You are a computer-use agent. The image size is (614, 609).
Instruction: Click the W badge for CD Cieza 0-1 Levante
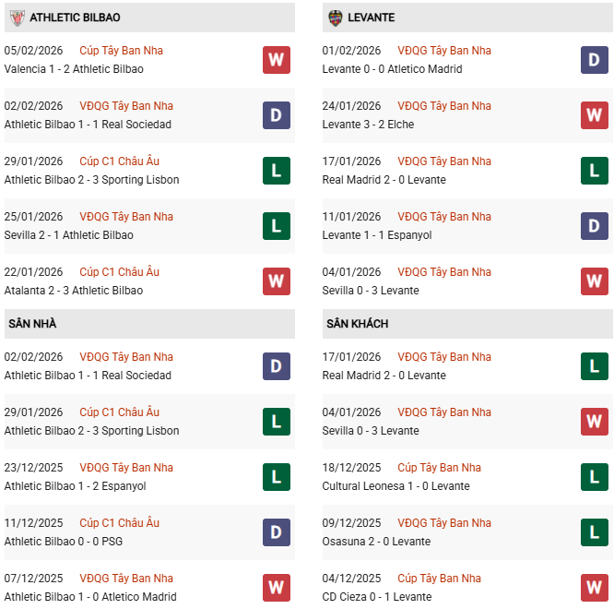(x=595, y=588)
